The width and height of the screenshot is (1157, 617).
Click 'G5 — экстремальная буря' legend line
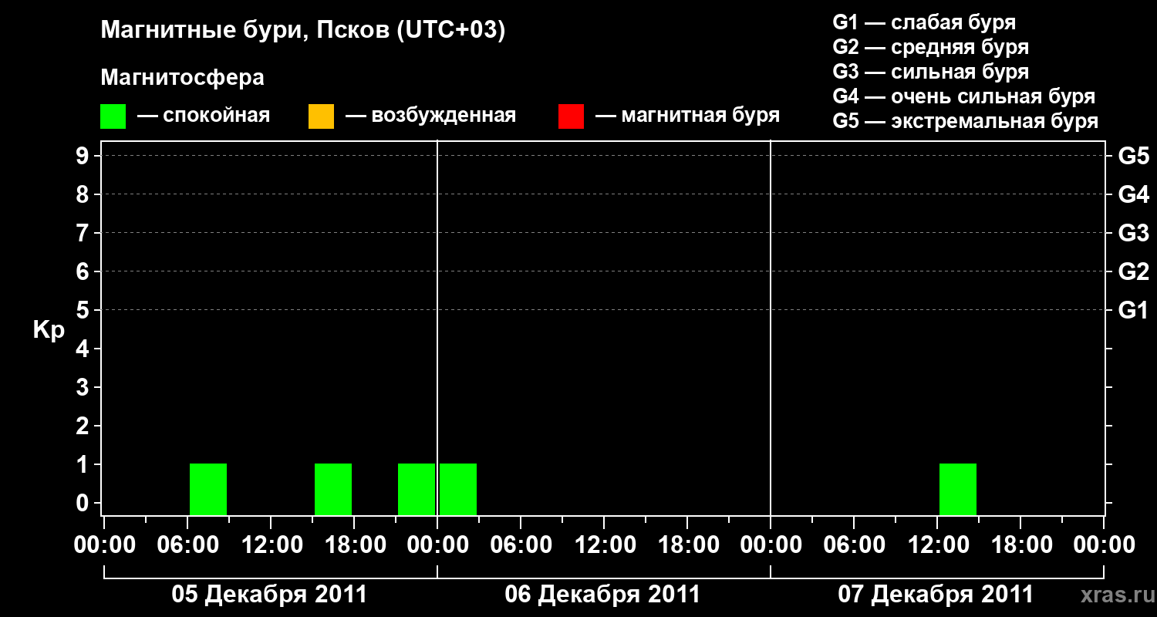tap(966, 121)
